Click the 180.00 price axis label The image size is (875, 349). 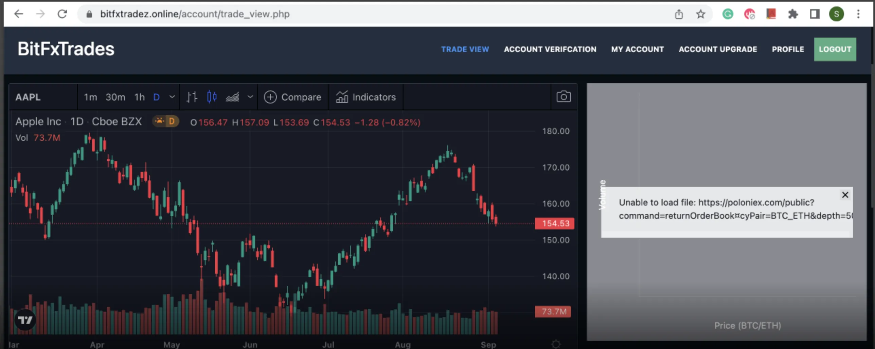556,131
